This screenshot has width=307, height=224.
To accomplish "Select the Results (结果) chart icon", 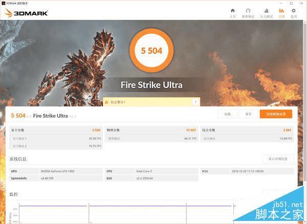I will click(x=281, y=13).
